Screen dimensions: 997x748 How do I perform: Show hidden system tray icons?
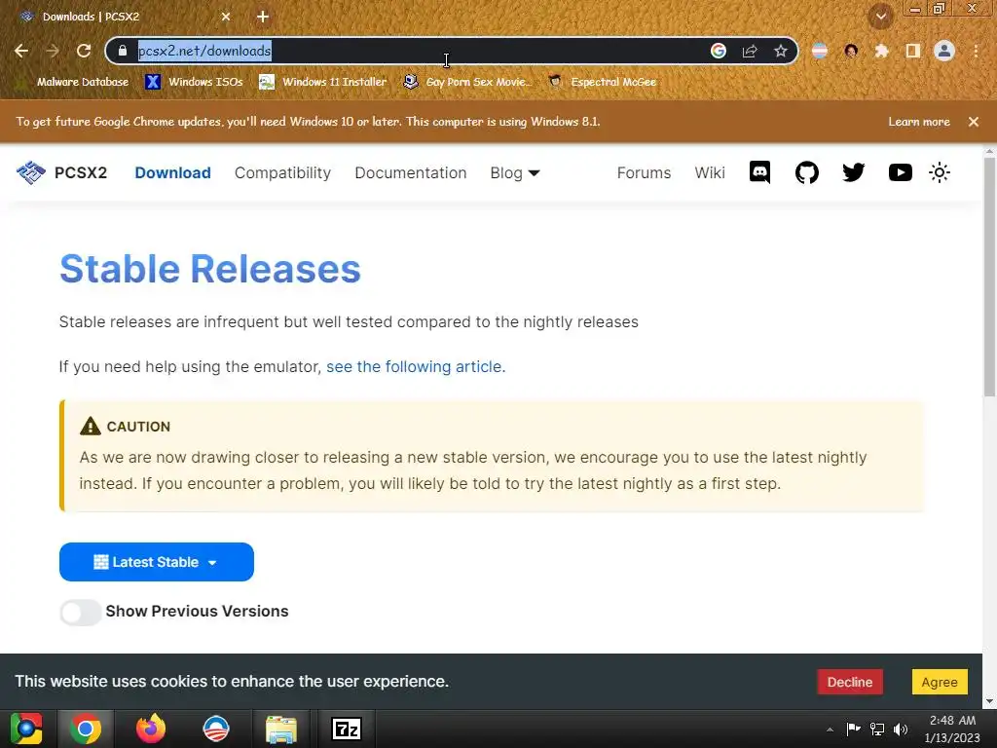pyautogui.click(x=830, y=729)
